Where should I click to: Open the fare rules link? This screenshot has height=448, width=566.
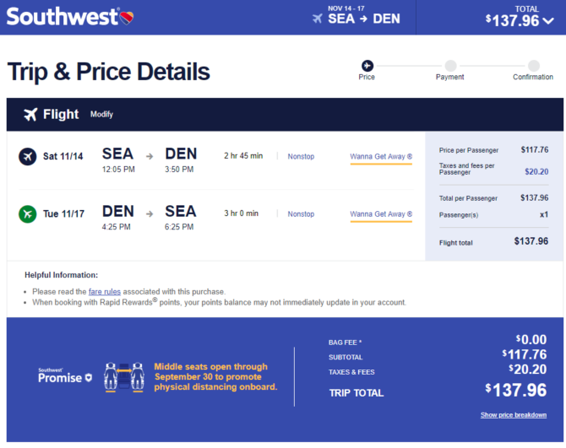tap(104, 292)
